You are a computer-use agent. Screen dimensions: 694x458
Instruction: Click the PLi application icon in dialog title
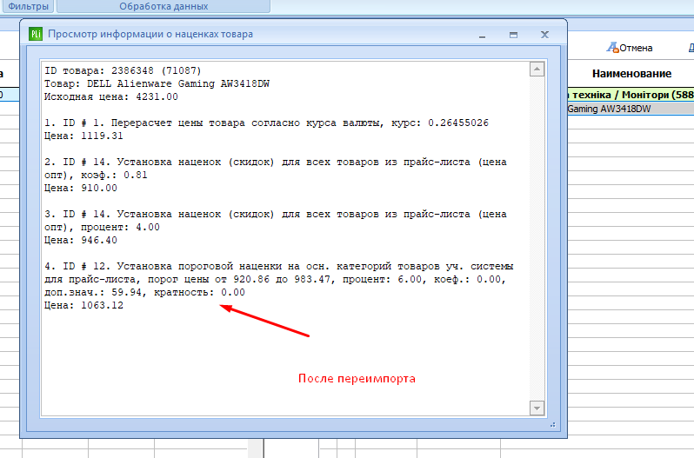pos(36,34)
